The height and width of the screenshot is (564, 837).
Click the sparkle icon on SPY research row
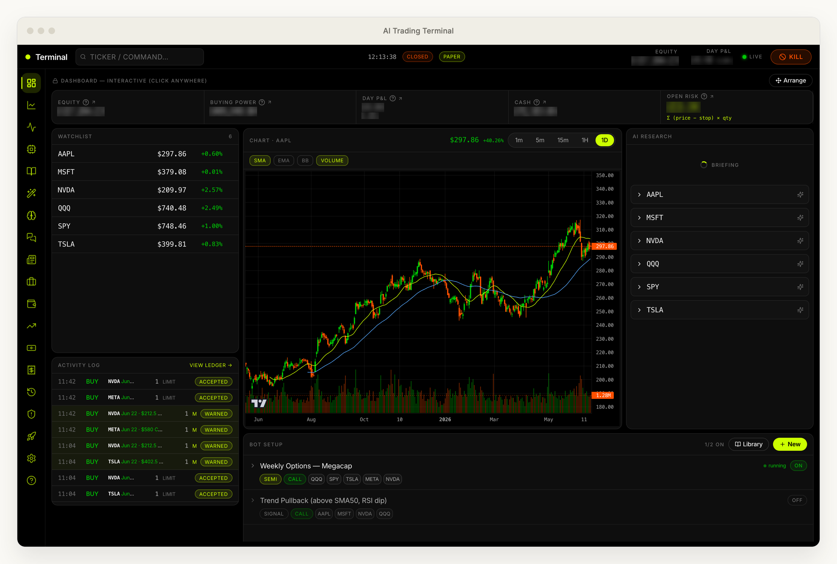pyautogui.click(x=800, y=287)
